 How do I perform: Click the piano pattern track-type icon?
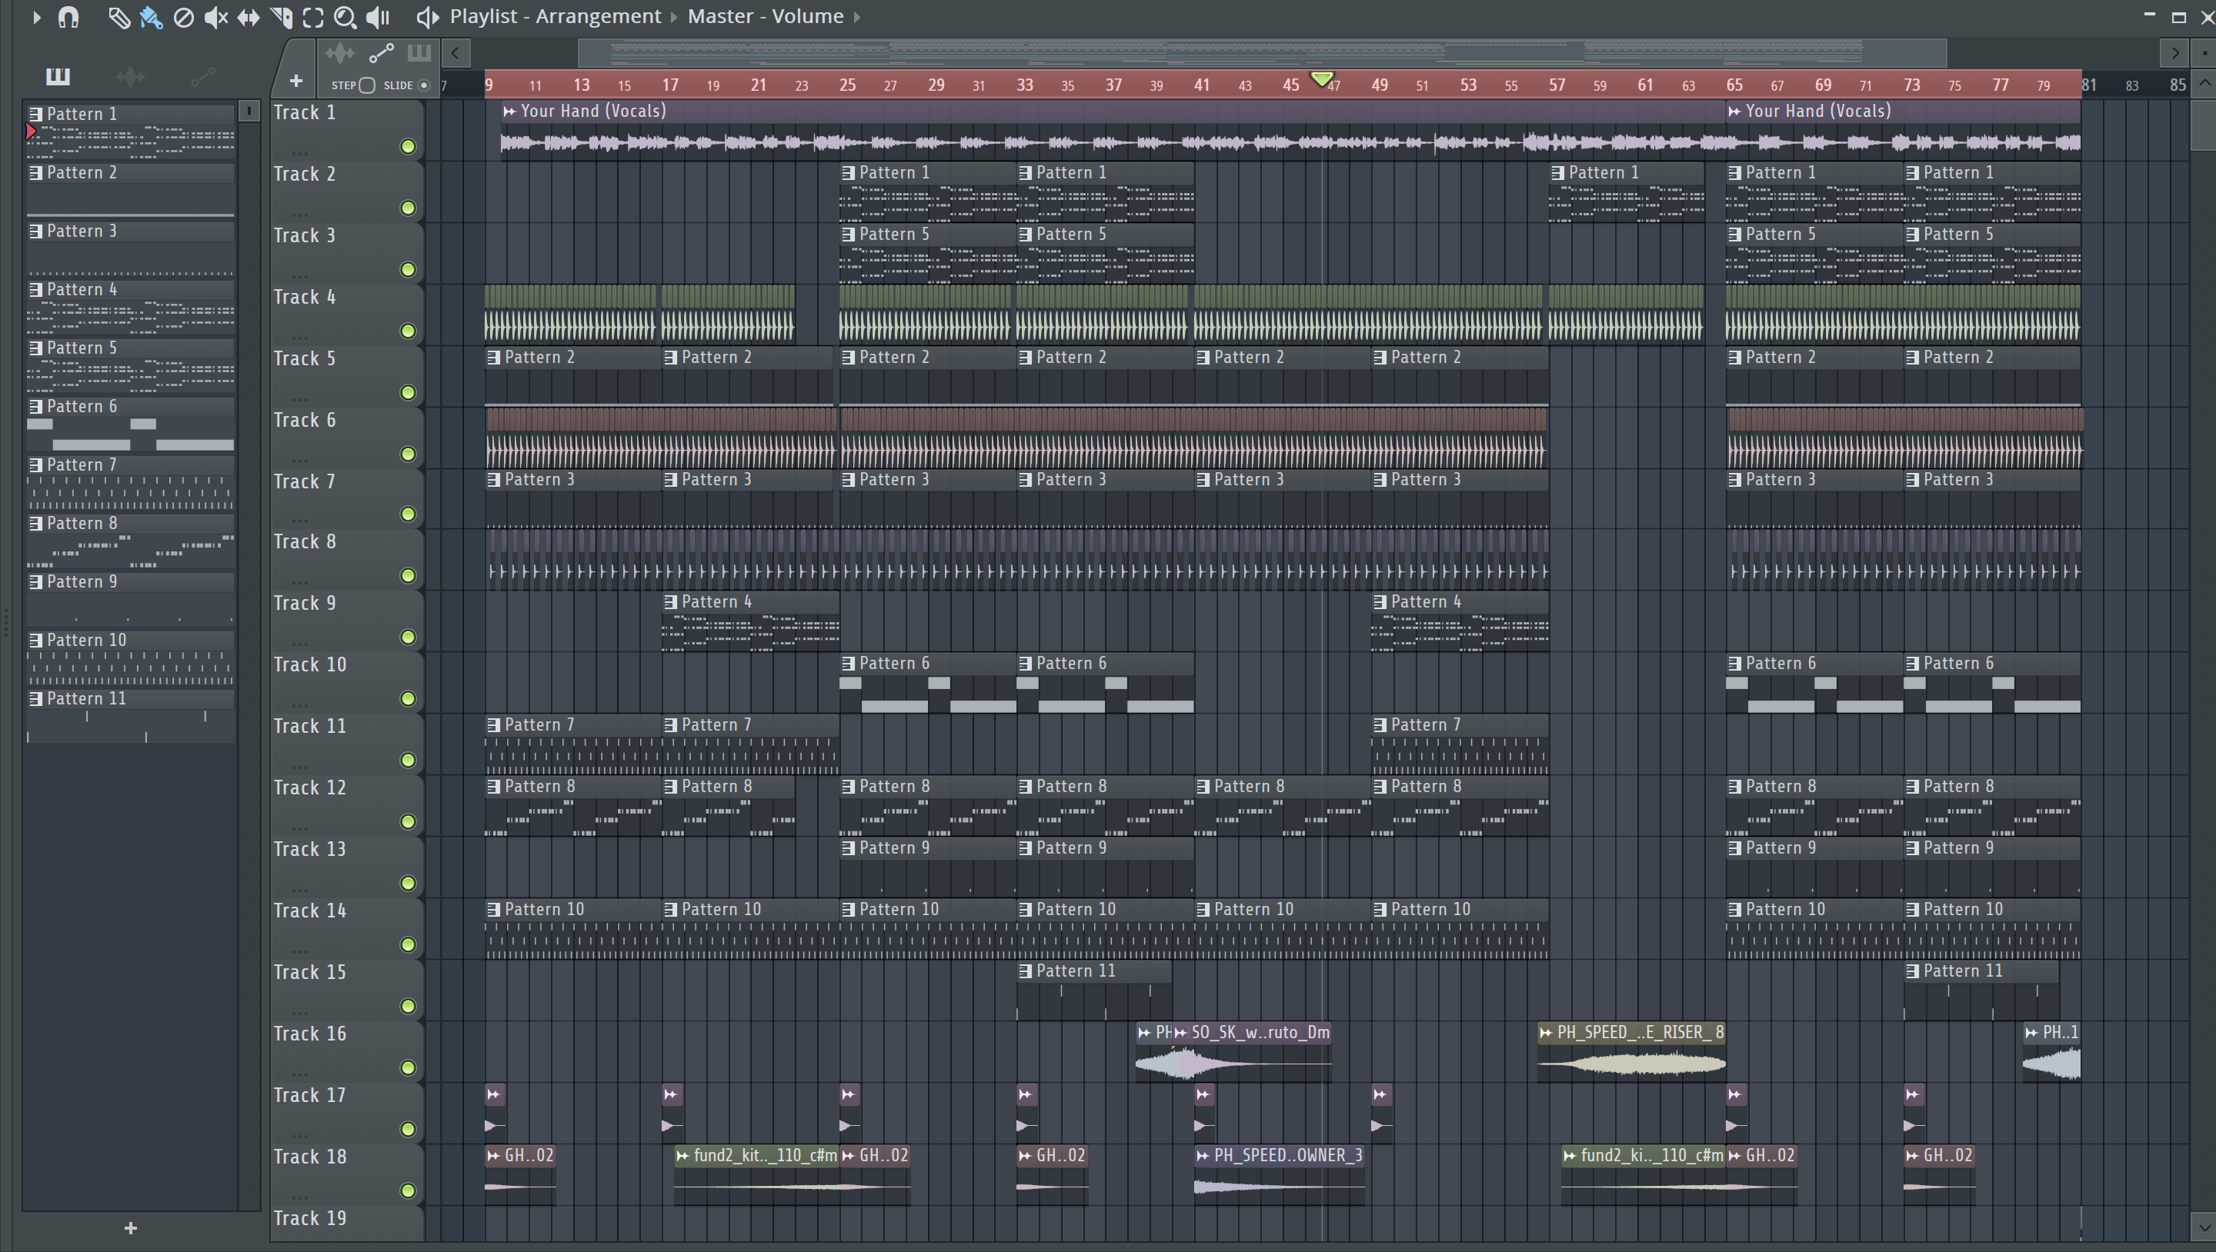point(419,53)
